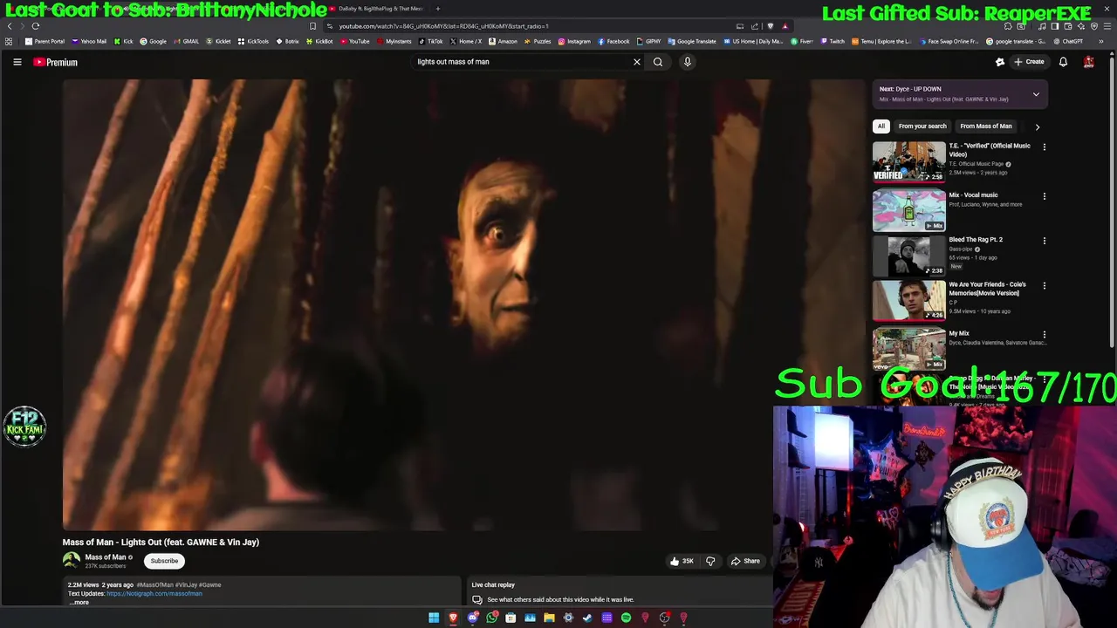Expand the description with ...more

[79, 603]
